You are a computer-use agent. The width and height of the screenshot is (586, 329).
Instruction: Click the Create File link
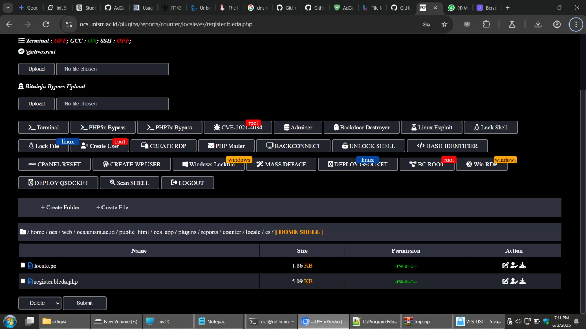click(x=112, y=207)
